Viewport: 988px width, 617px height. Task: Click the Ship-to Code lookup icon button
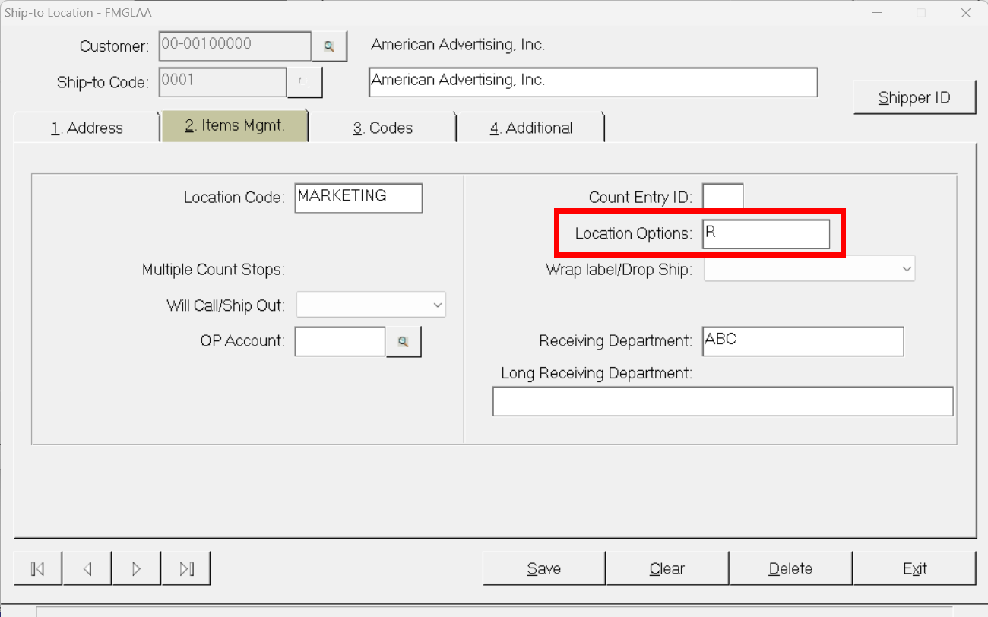(x=305, y=82)
